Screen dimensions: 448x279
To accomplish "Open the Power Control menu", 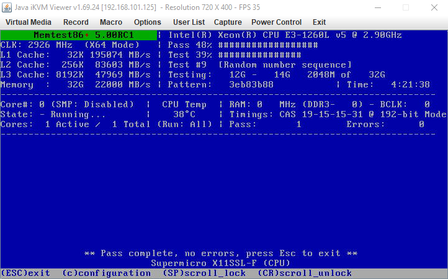I will [x=276, y=22].
